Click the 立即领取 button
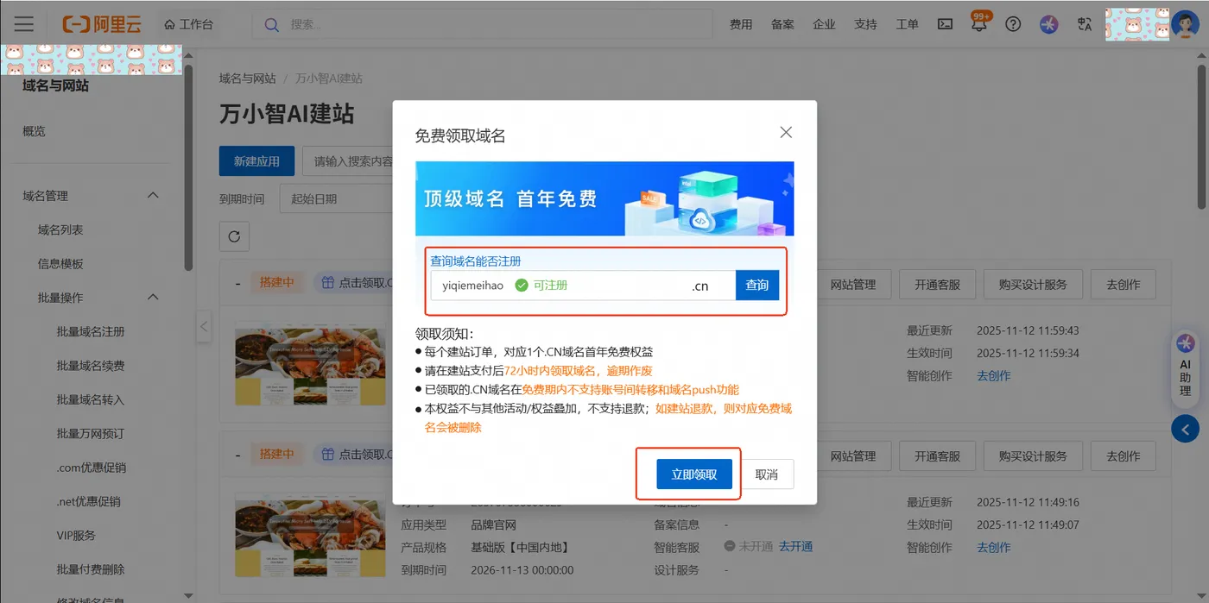Screen dimensions: 1209x603 pyautogui.click(x=694, y=474)
